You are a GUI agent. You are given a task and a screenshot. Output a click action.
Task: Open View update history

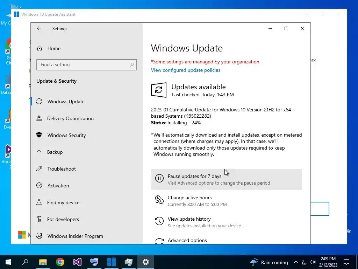pos(227,222)
